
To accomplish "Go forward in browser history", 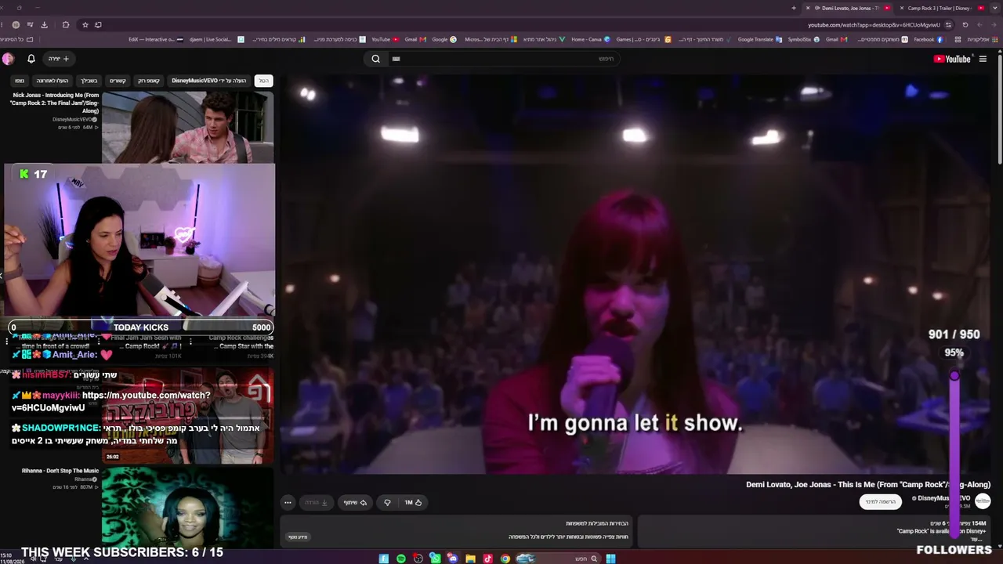I will 979,25.
